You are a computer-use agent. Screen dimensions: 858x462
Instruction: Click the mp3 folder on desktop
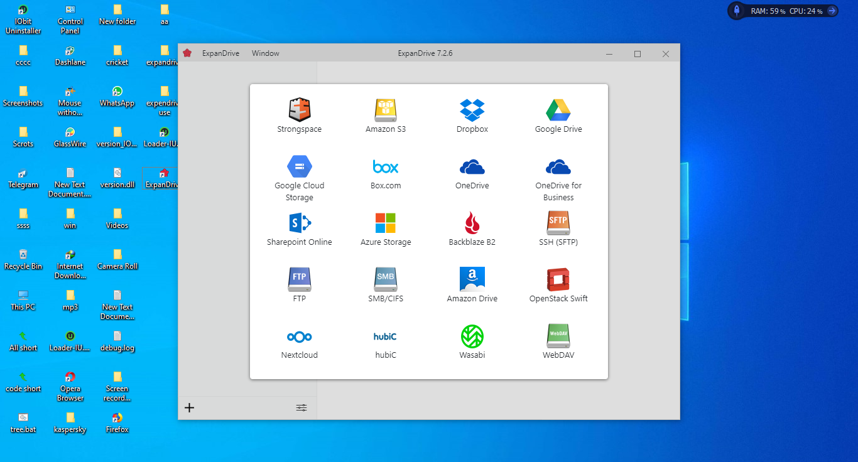click(x=70, y=300)
